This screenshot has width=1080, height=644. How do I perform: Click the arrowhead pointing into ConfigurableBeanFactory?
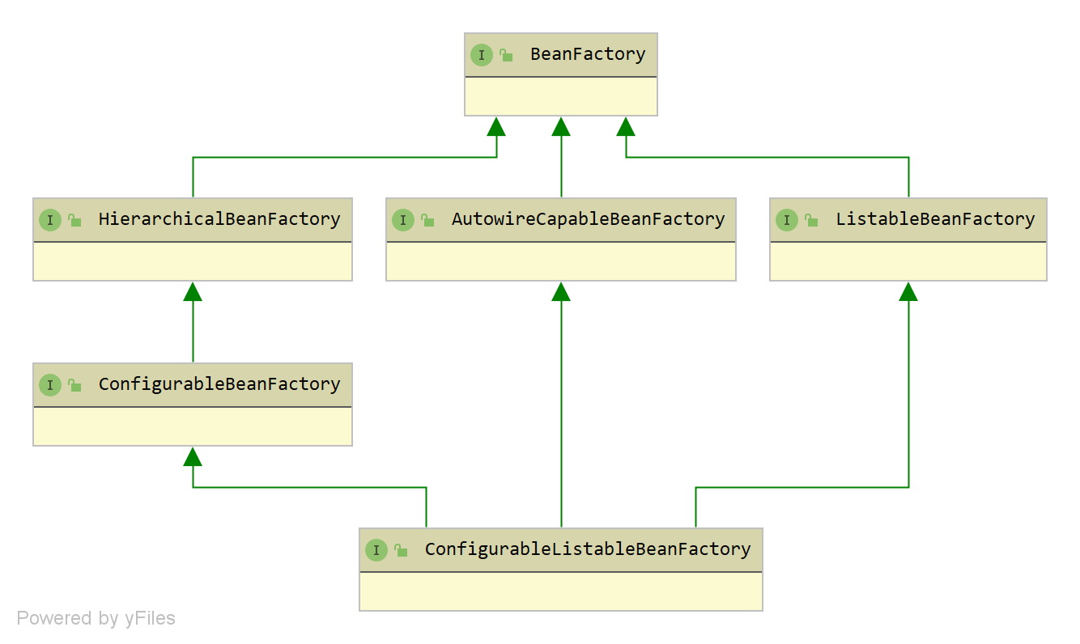[193, 457]
